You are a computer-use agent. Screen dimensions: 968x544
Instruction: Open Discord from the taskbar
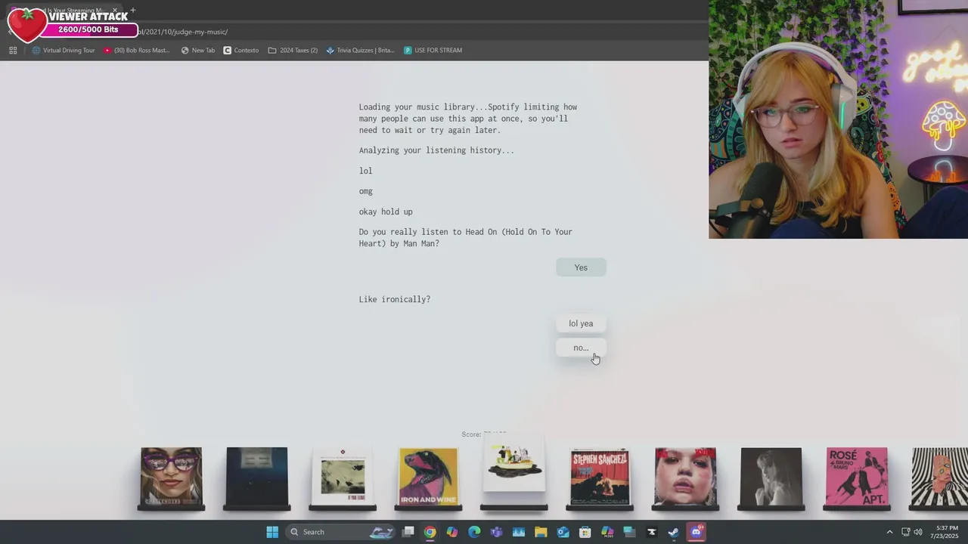(x=696, y=532)
